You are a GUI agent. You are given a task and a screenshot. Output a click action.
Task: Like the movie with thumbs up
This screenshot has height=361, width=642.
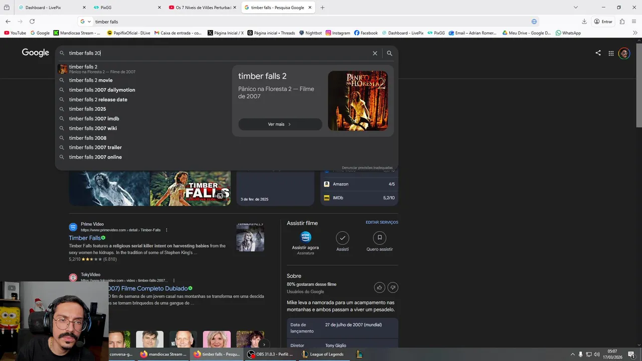(380, 287)
